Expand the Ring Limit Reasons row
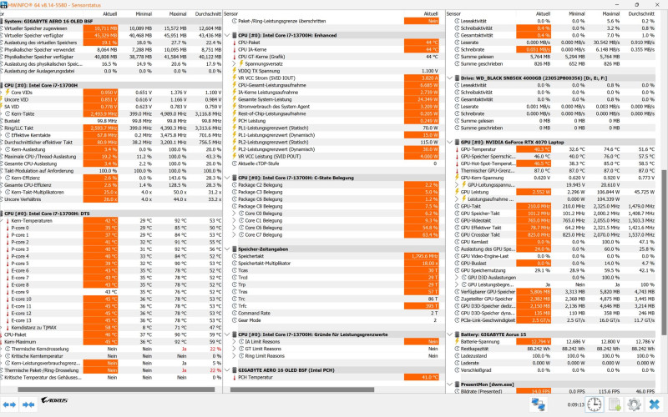 pos(235,356)
